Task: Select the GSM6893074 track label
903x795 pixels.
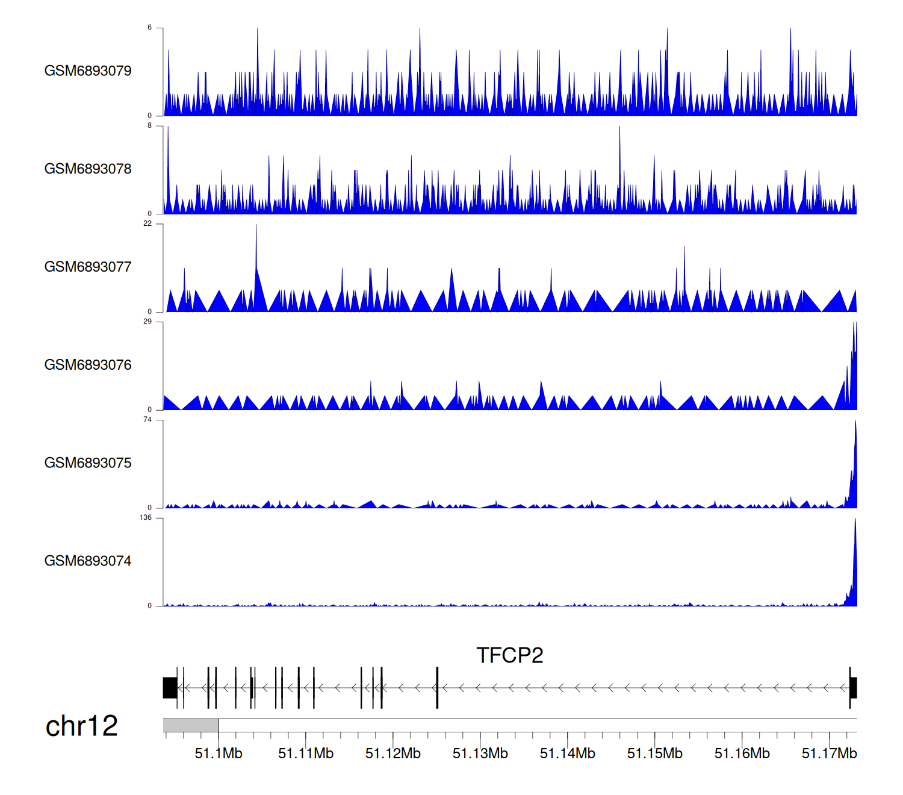Action: tap(88, 561)
